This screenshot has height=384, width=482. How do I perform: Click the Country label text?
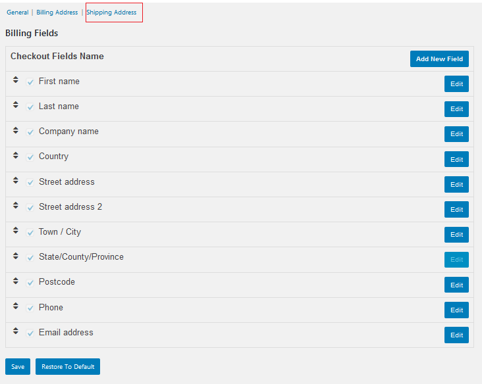tap(53, 156)
